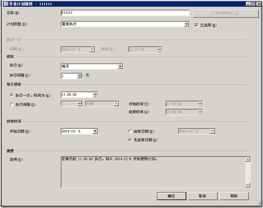Maximize the 作业计划属性 dialog
This screenshot has height=208, width=263.
tap(254, 4)
